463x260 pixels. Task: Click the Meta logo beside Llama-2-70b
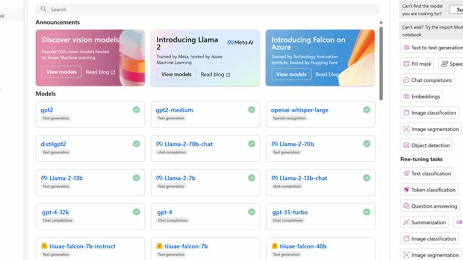click(275, 144)
